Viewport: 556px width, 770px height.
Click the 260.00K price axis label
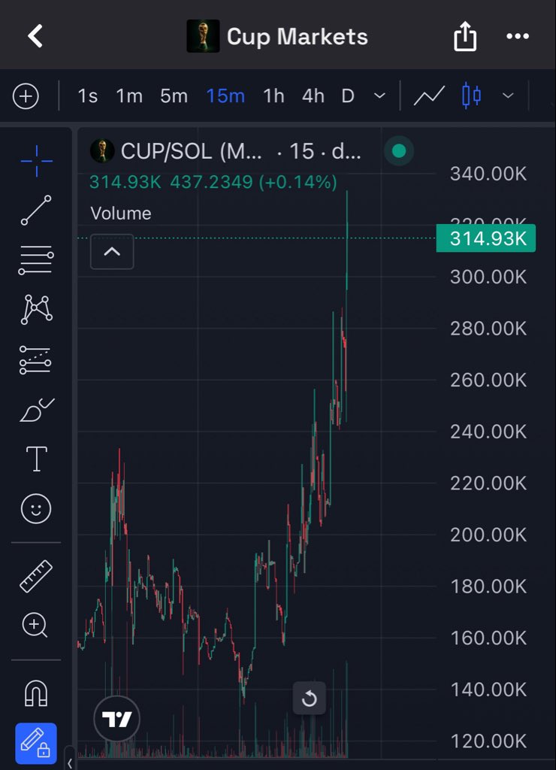[488, 380]
